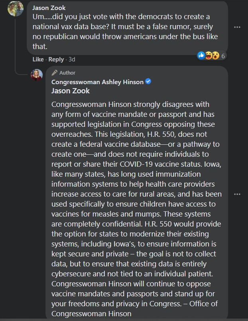This screenshot has height=321, width=248.
Task: Click the laughing Haha reaction emoji
Action: click(x=208, y=55)
